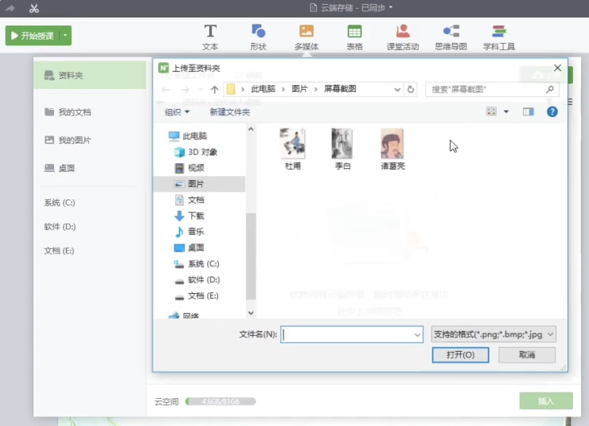Click the 开始授课 start lesson button

click(33, 36)
